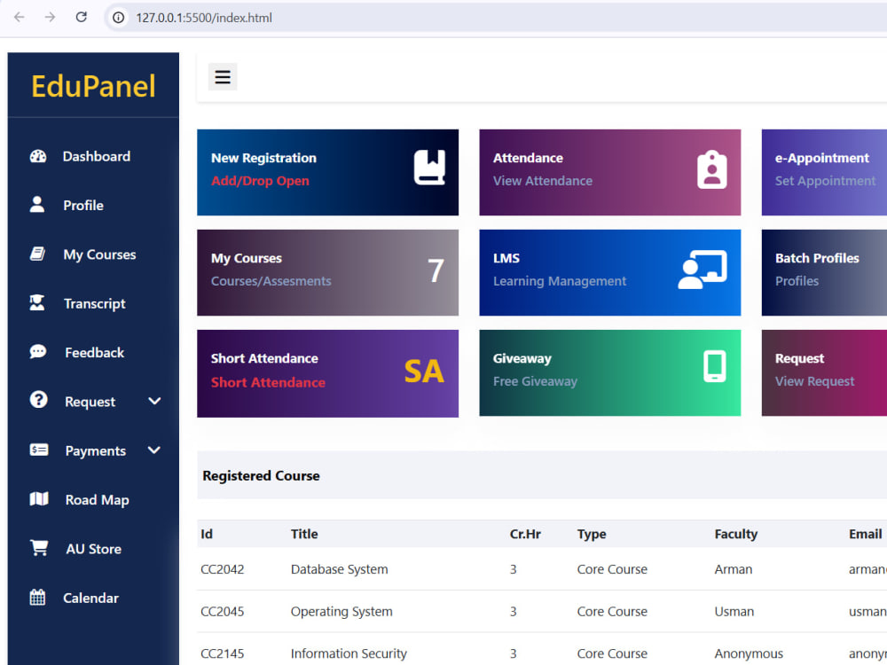
Task: Reload the page with the refresh icon
Action: pos(82,17)
